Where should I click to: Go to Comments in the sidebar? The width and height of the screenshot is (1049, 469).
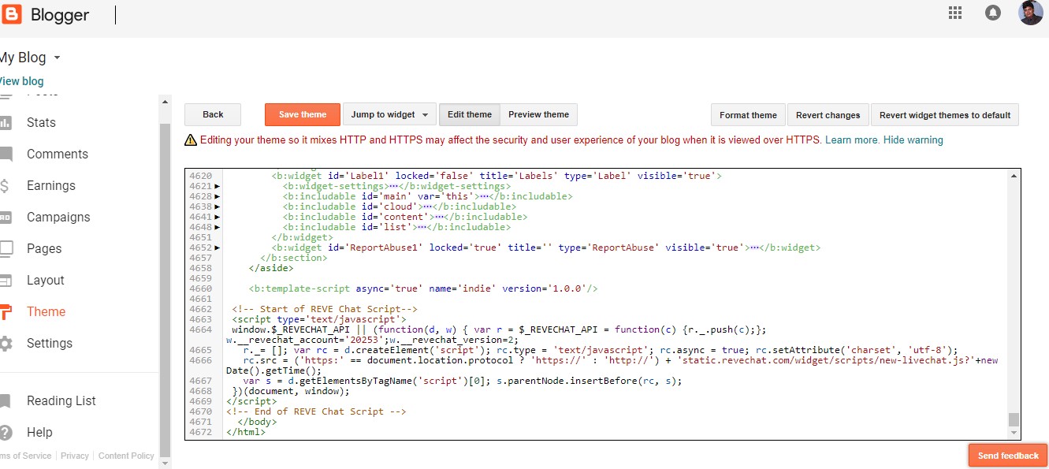coord(58,154)
